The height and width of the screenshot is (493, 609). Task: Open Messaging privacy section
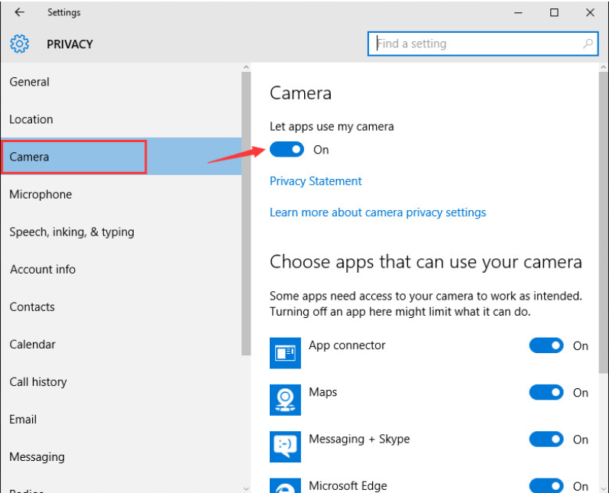(121, 457)
